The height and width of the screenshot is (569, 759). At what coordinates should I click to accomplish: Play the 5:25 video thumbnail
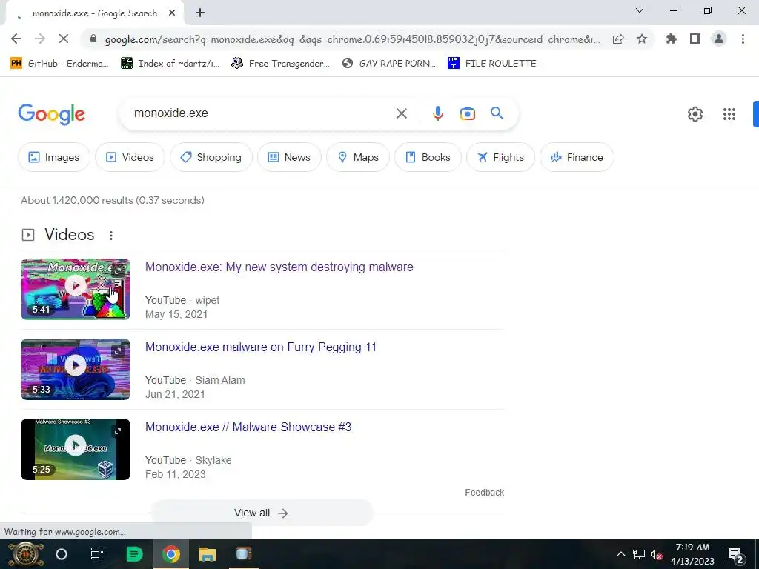pos(76,449)
